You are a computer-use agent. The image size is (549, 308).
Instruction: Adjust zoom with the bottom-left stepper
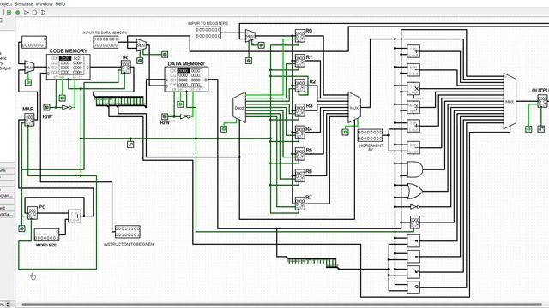[8, 305]
